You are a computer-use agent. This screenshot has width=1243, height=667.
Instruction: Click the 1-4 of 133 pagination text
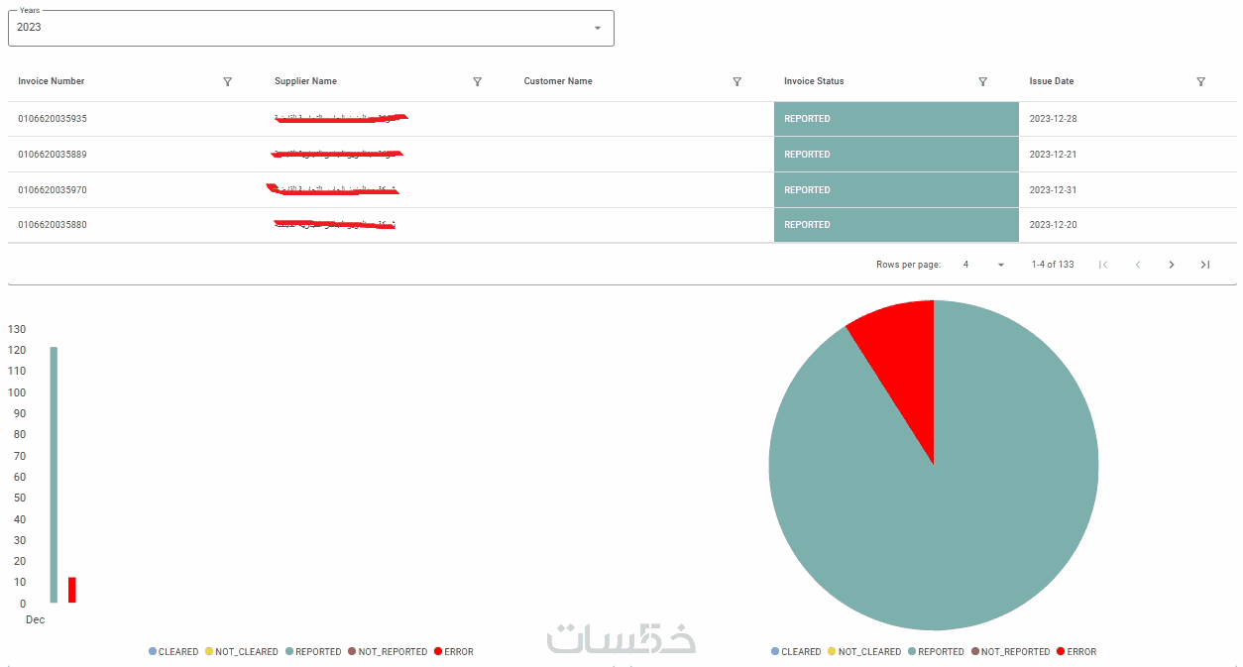click(1053, 265)
